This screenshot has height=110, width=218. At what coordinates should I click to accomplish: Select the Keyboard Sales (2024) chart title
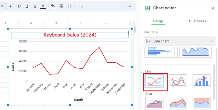pyautogui.click(x=70, y=35)
